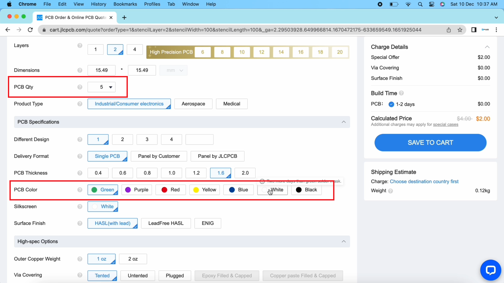The width and height of the screenshot is (504, 283).
Task: Open the Chrome File menu
Action: click(x=47, y=4)
